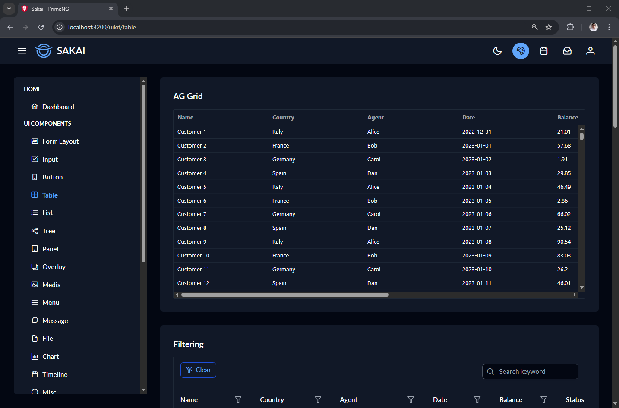The image size is (619, 408).
Task: Select the Customer 1 cell
Action: coord(221,132)
